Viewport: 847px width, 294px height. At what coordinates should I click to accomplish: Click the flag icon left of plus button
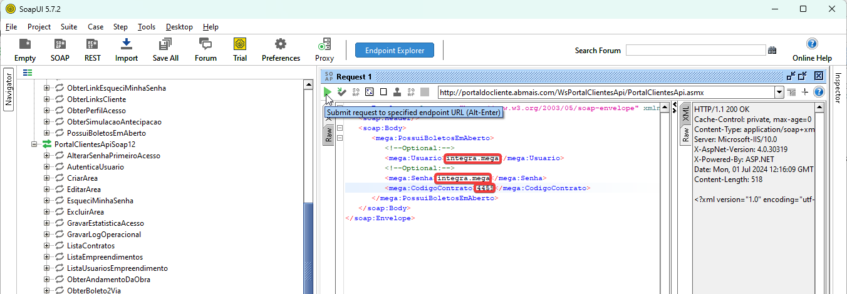click(792, 92)
